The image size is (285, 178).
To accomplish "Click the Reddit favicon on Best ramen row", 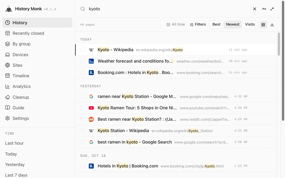I will (x=91, y=119).
